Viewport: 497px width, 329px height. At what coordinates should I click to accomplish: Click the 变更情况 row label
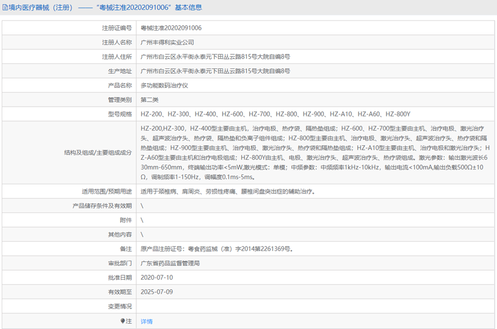(x=119, y=306)
